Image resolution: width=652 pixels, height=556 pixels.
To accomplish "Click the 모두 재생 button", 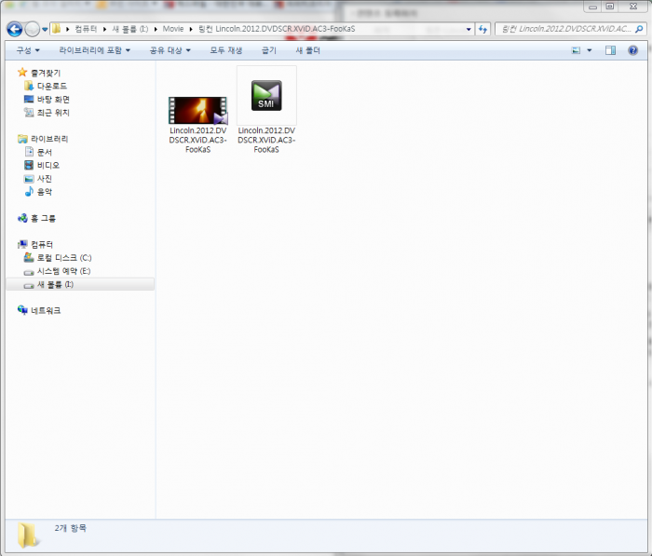I will point(225,50).
